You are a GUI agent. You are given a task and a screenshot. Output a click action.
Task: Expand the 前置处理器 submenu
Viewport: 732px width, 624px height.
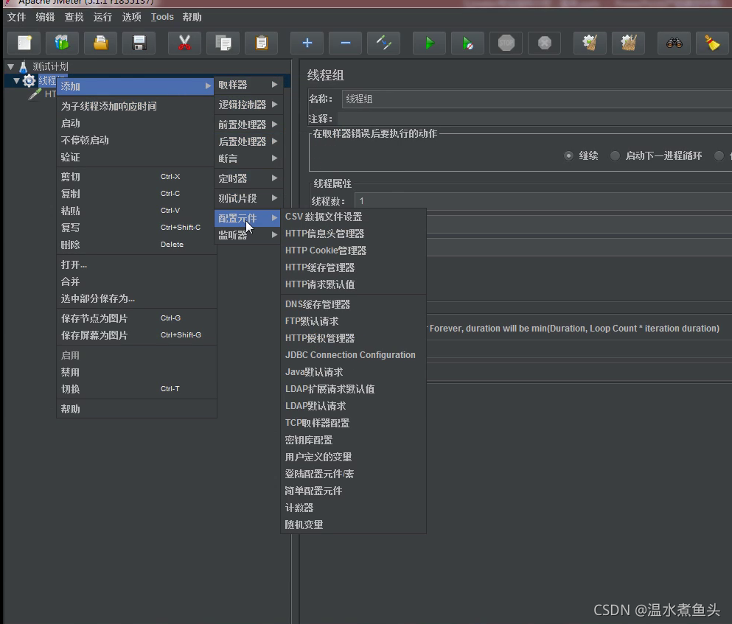248,125
